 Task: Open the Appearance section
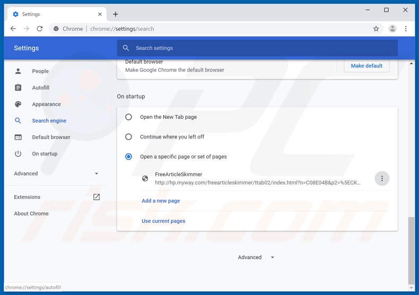(x=47, y=104)
